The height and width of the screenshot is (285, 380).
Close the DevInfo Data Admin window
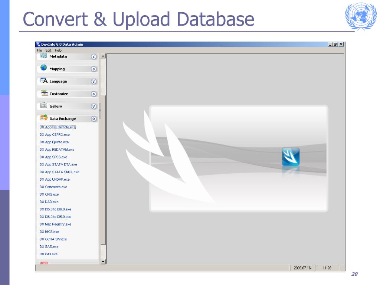coord(341,45)
